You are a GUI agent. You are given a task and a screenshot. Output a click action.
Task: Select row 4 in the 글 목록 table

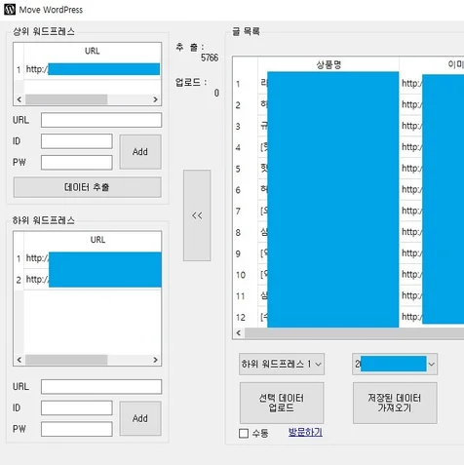pyautogui.click(x=348, y=147)
